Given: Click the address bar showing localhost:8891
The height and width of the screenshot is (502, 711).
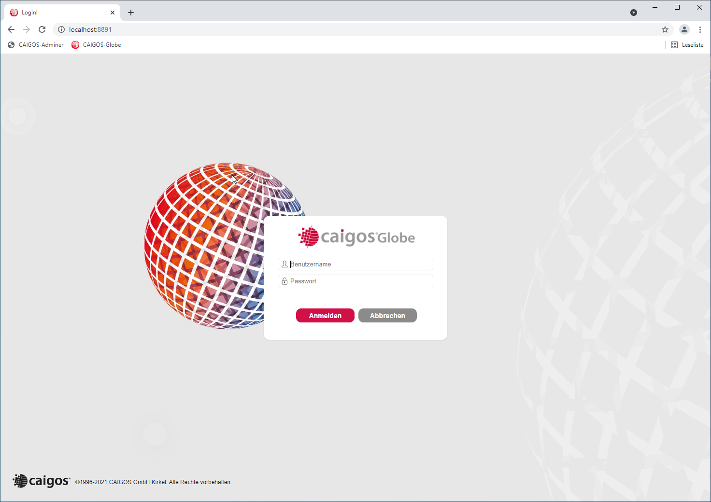Looking at the screenshot, I should click(x=338, y=29).
